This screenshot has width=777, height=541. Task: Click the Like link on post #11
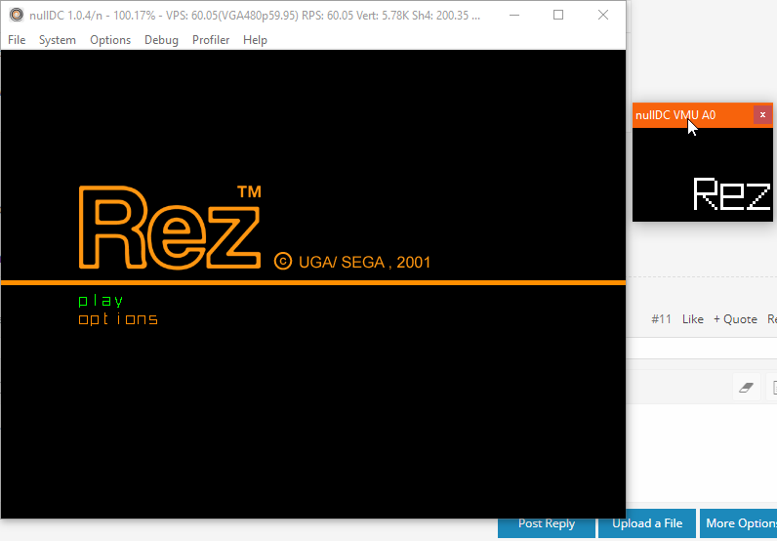(x=693, y=319)
